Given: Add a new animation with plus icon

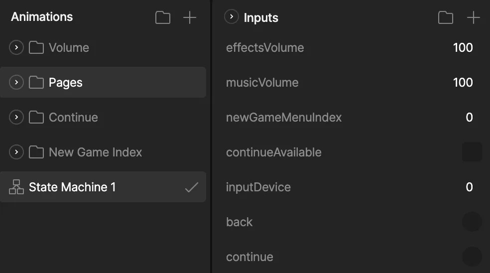Looking at the screenshot, I should pyautogui.click(x=190, y=18).
